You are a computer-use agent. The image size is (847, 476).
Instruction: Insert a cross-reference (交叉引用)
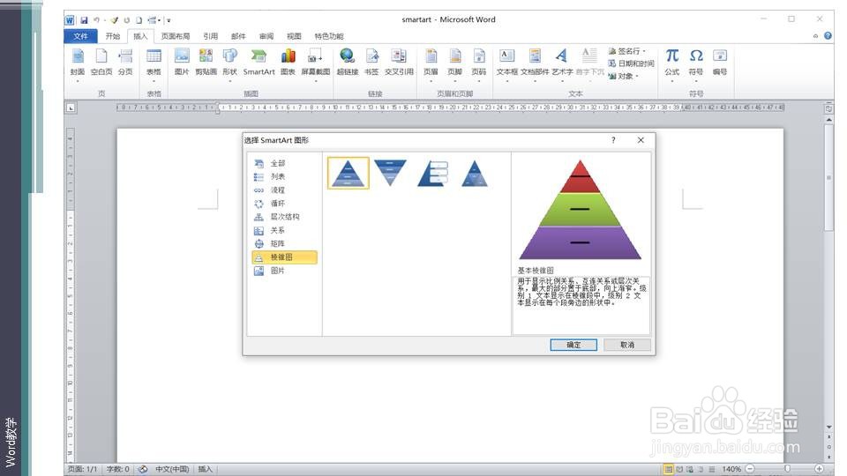[x=399, y=63]
